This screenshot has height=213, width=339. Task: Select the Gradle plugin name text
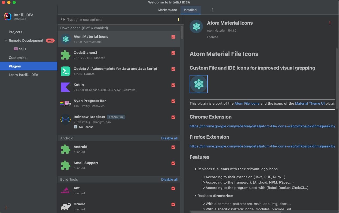tap(80, 204)
